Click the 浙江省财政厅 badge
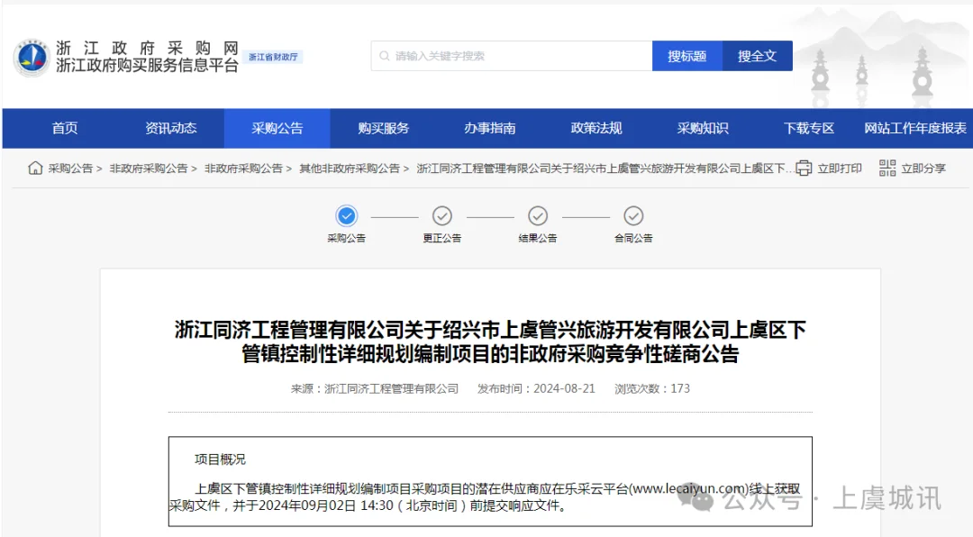Viewport: 973px width, 537px height. coord(273,57)
